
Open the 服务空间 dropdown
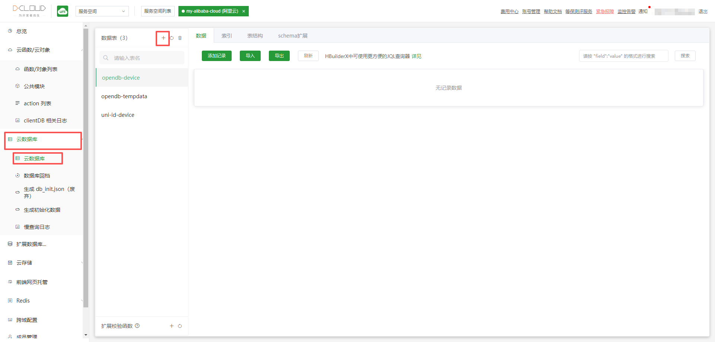(102, 11)
